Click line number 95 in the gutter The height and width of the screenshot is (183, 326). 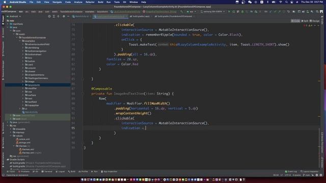[x=73, y=128]
